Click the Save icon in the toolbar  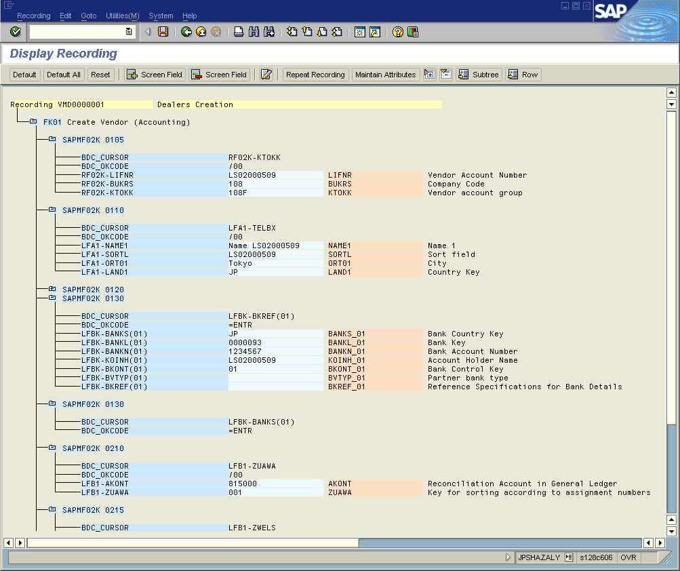(163, 31)
